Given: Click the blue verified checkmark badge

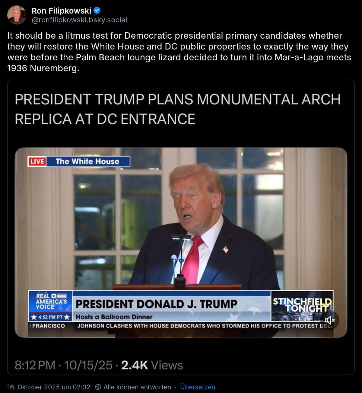Looking at the screenshot, I should coord(97,11).
